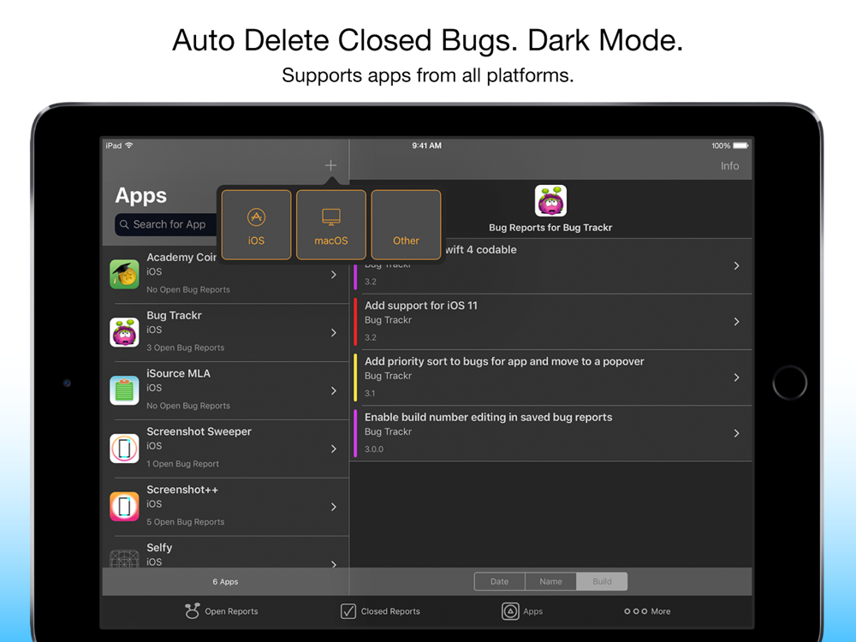
Task: Open chevron for build number editing report
Action: click(x=736, y=433)
